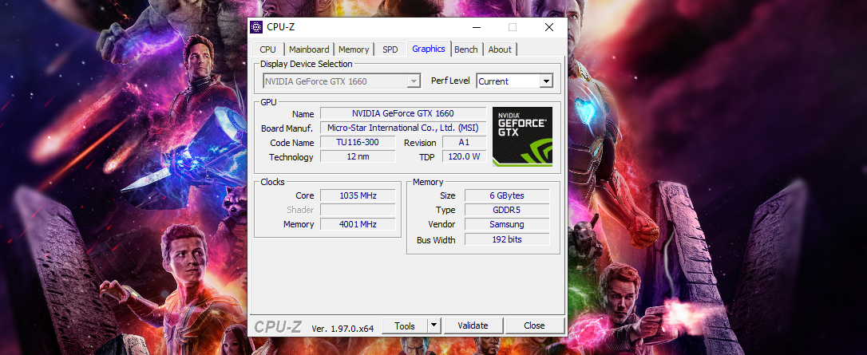Viewport: 867px width, 355px height.
Task: Show the About tab
Action: 500,49
